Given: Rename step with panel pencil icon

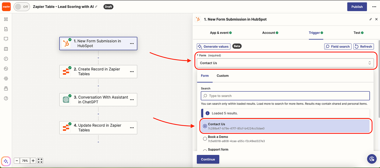Looking at the screenshot, I should (371, 19).
